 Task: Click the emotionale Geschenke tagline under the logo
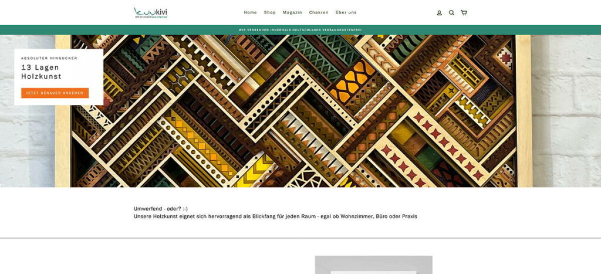151,17
